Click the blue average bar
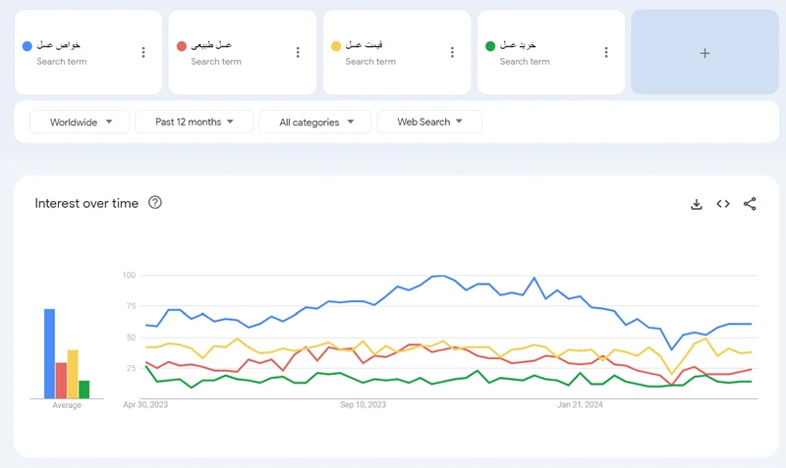This screenshot has height=468, width=786. (x=49, y=353)
